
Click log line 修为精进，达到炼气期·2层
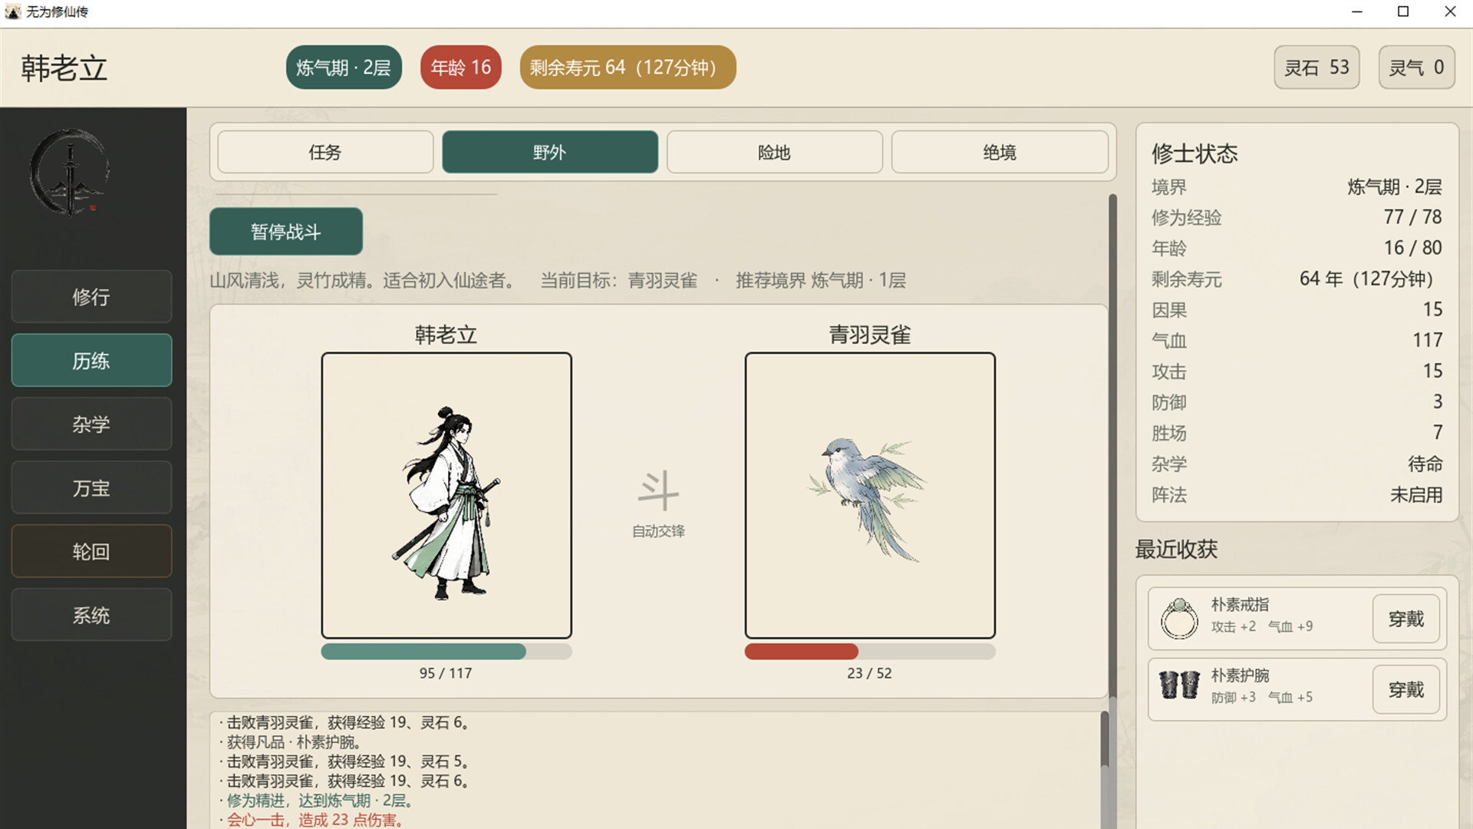point(318,801)
